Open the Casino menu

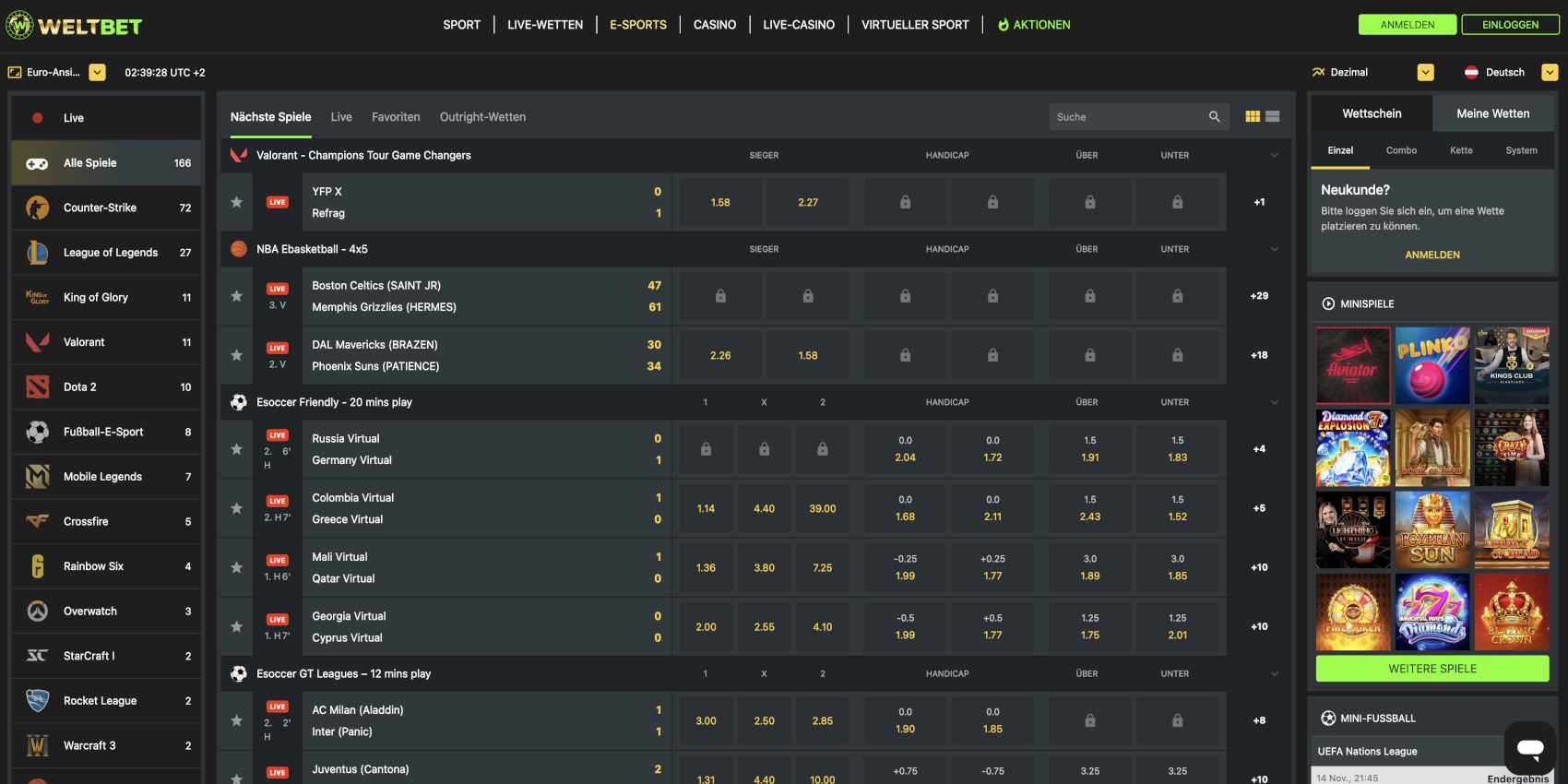click(715, 25)
